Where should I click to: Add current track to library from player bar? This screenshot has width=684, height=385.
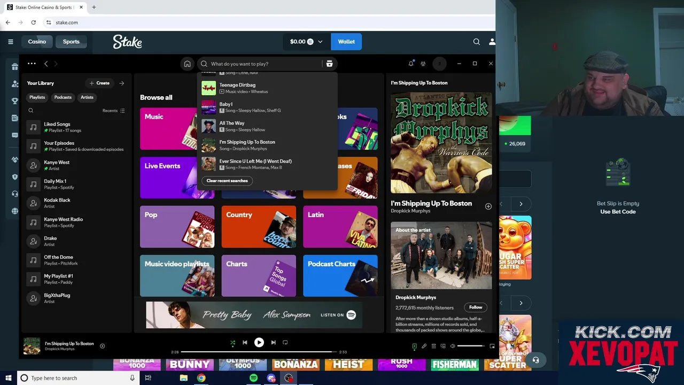point(102,346)
